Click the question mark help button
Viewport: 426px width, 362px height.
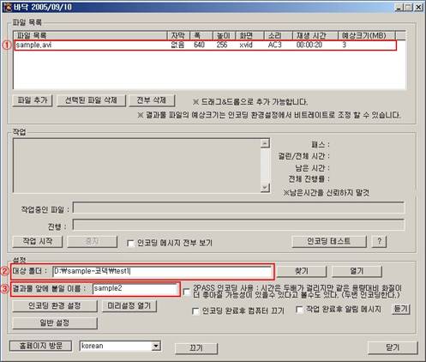point(380,242)
